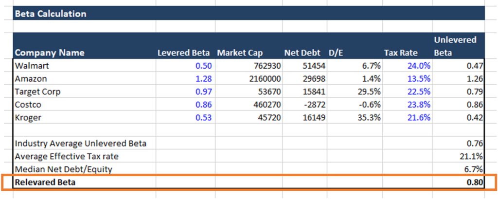Select Kroger's tax rate 21.6%
Viewport: 498px width, 200px height.
[x=408, y=118]
